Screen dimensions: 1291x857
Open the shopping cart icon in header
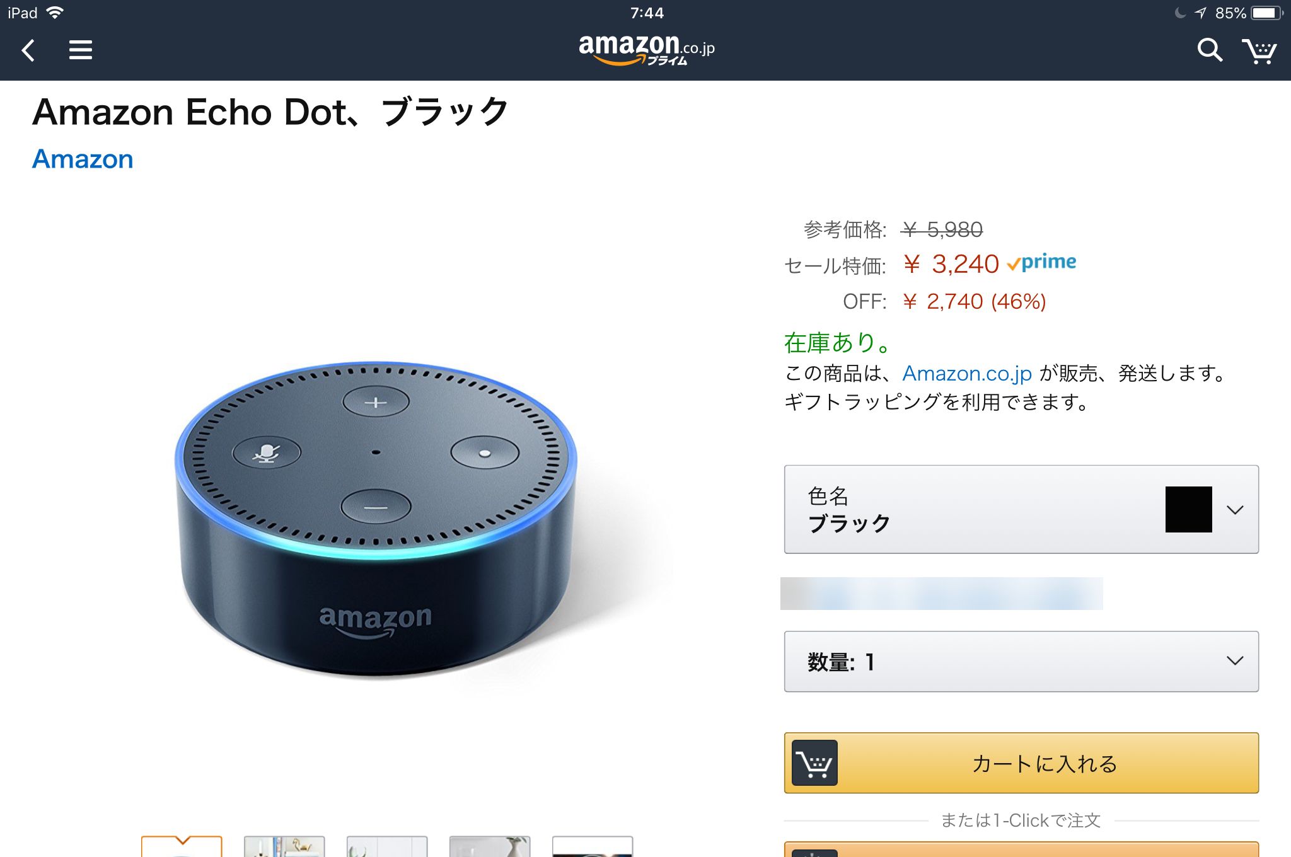point(1259,51)
